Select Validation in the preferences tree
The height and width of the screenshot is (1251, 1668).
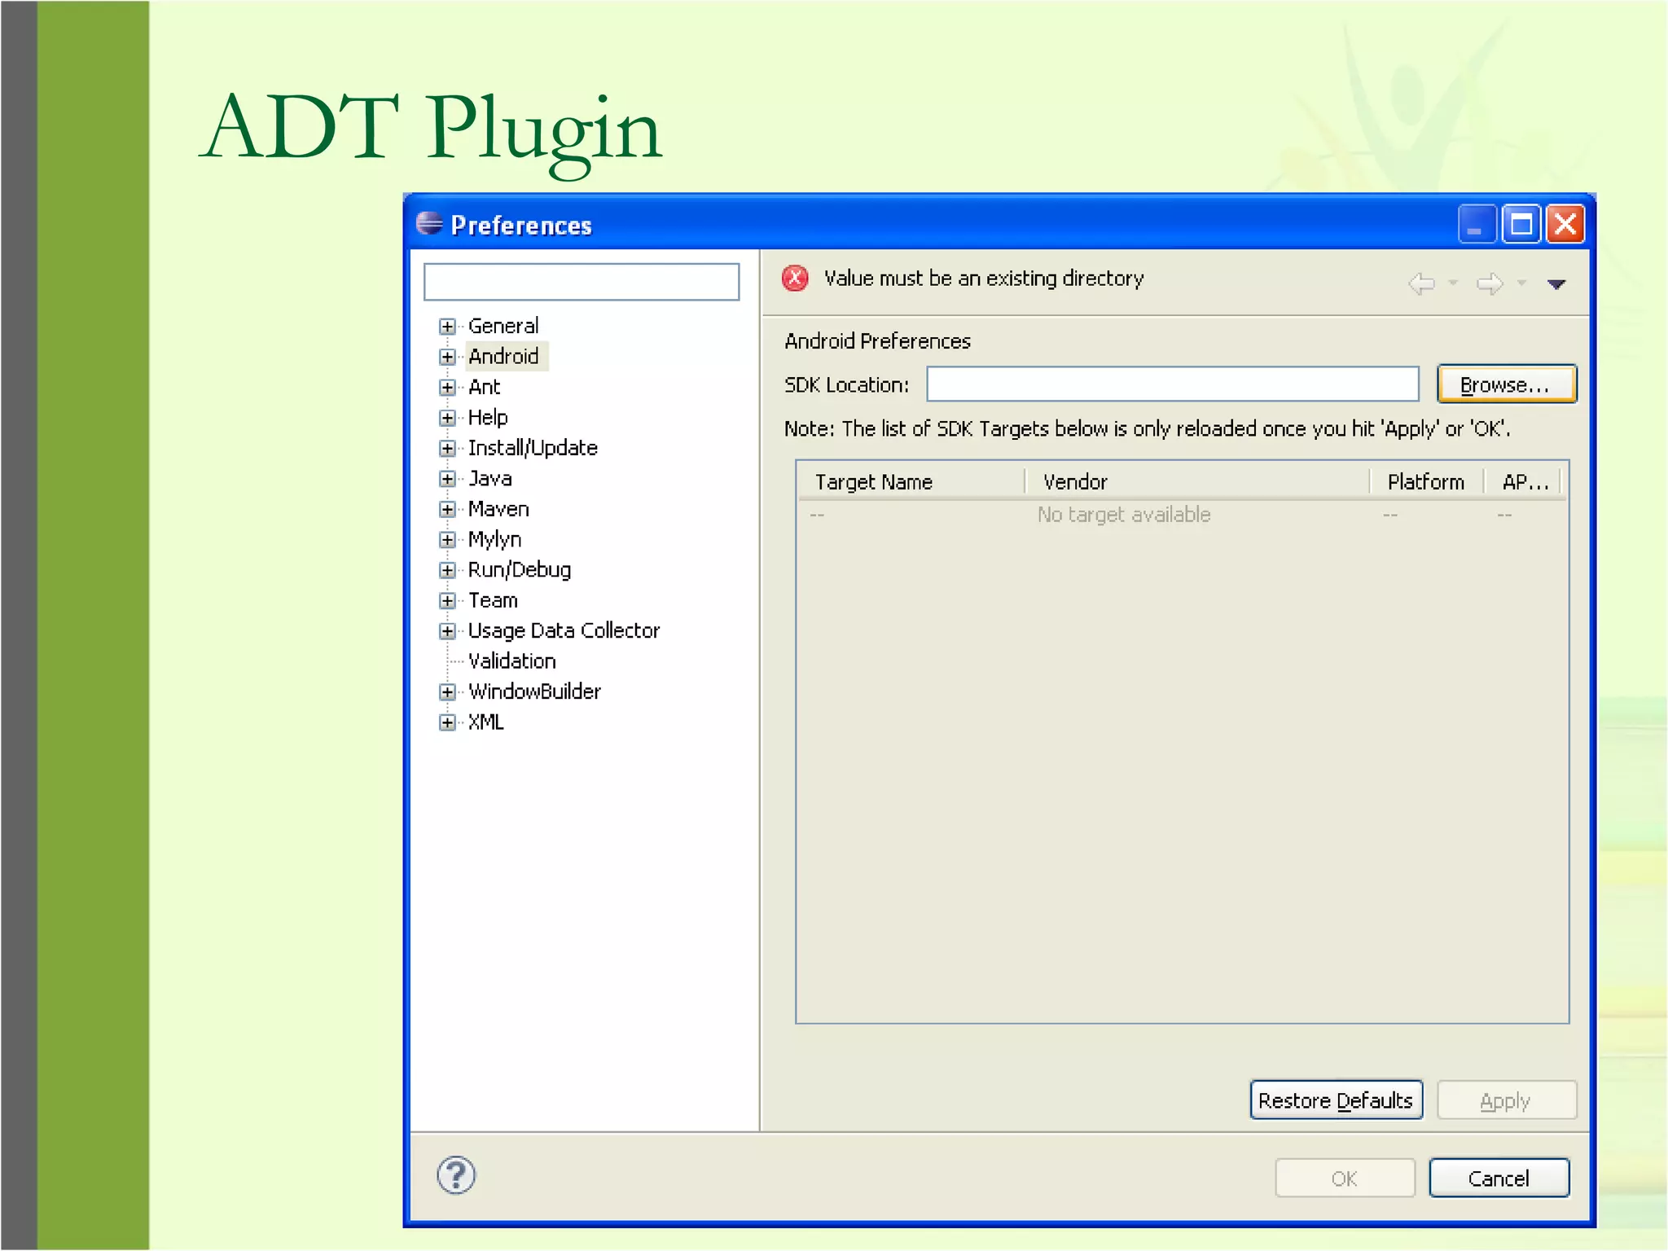click(511, 661)
